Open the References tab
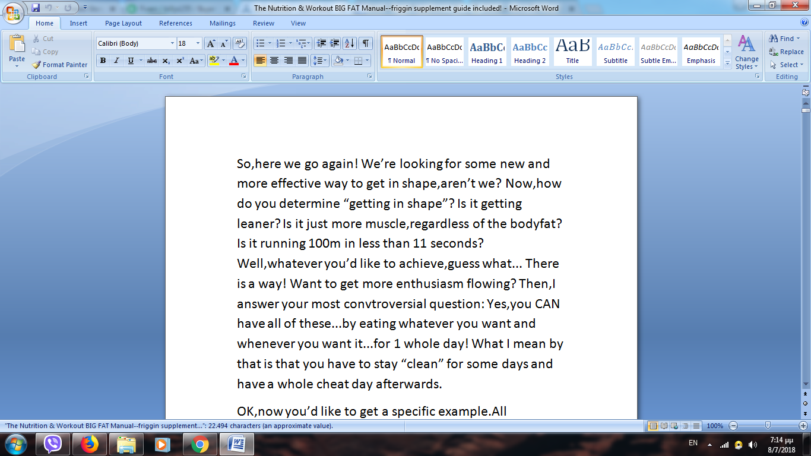Screen dimensions: 811x456 tap(175, 23)
